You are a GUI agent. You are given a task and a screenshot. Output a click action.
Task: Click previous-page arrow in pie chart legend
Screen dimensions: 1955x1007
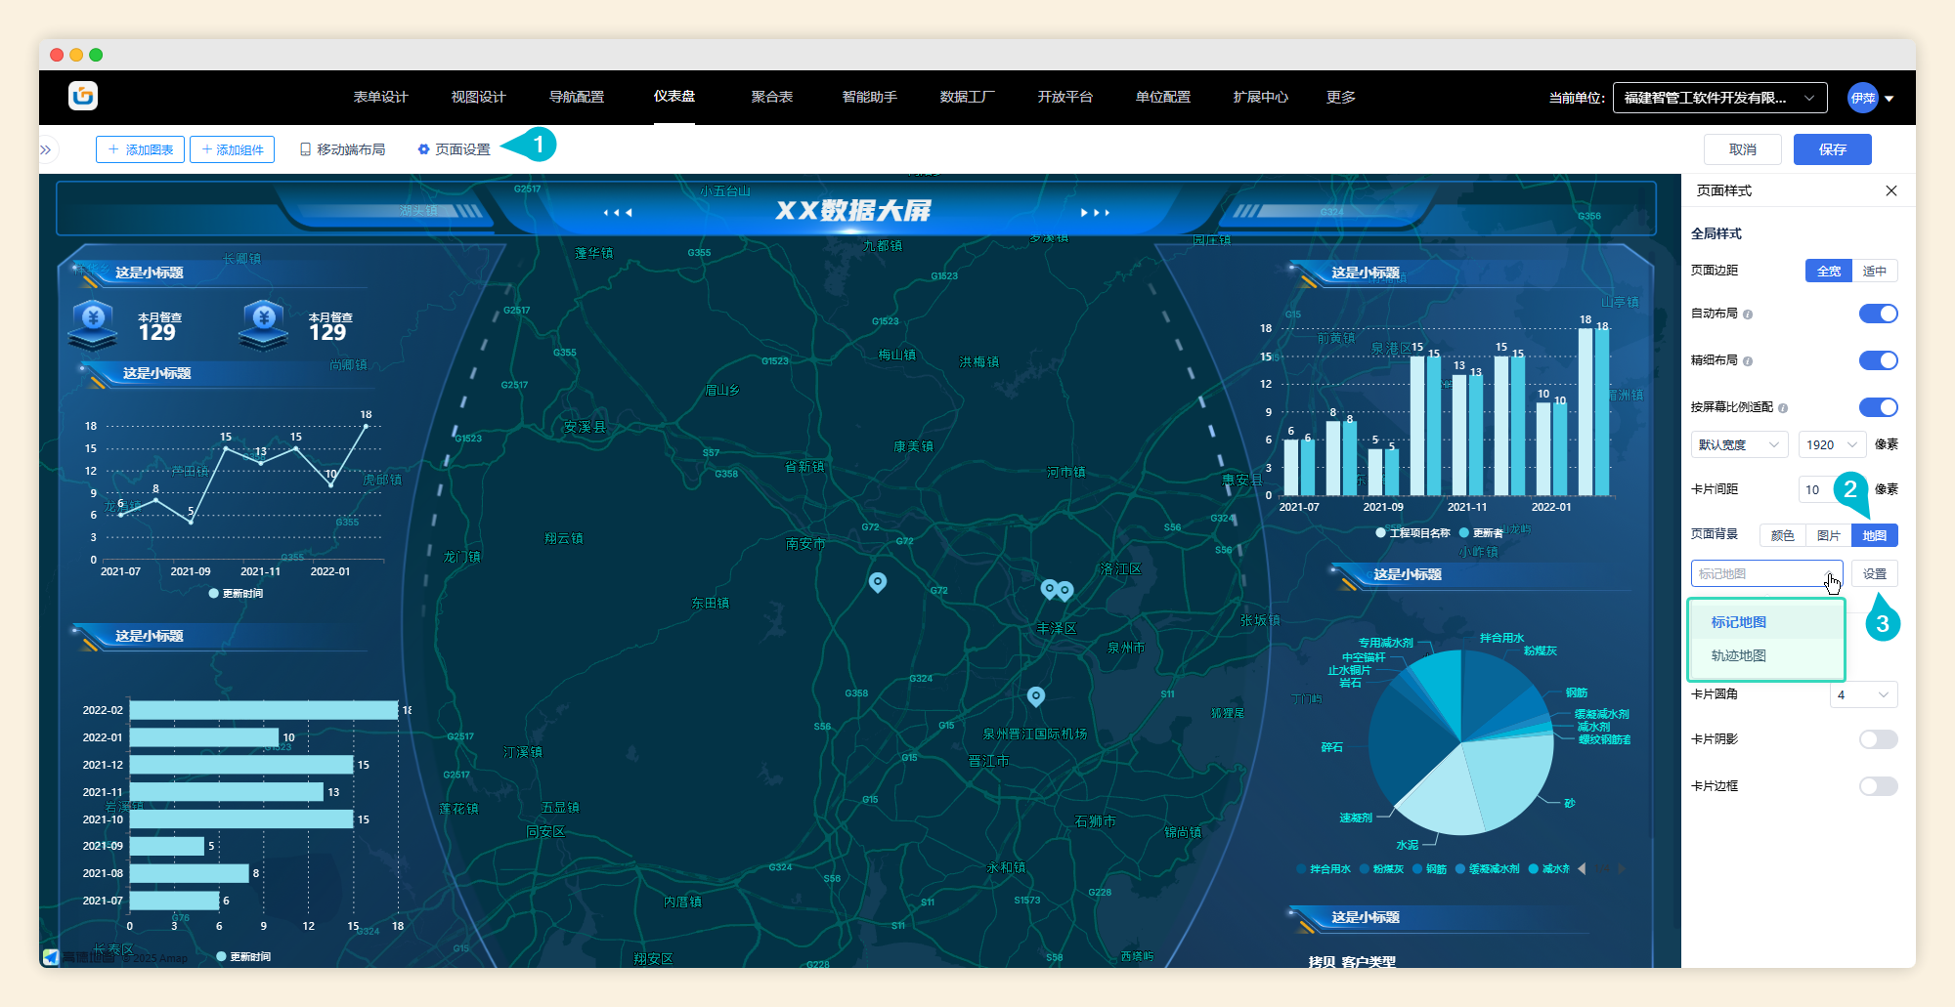click(x=1583, y=868)
